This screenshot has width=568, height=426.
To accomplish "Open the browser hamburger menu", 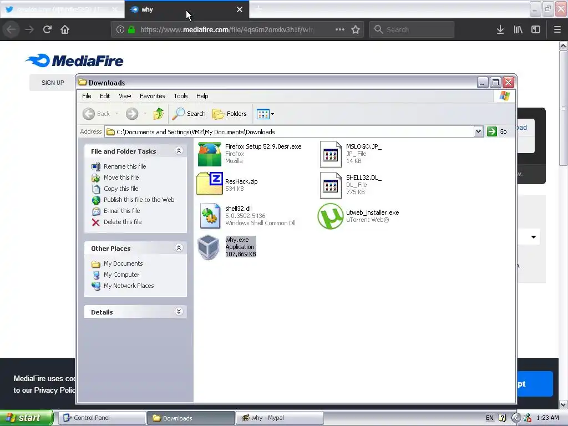I will (x=557, y=30).
